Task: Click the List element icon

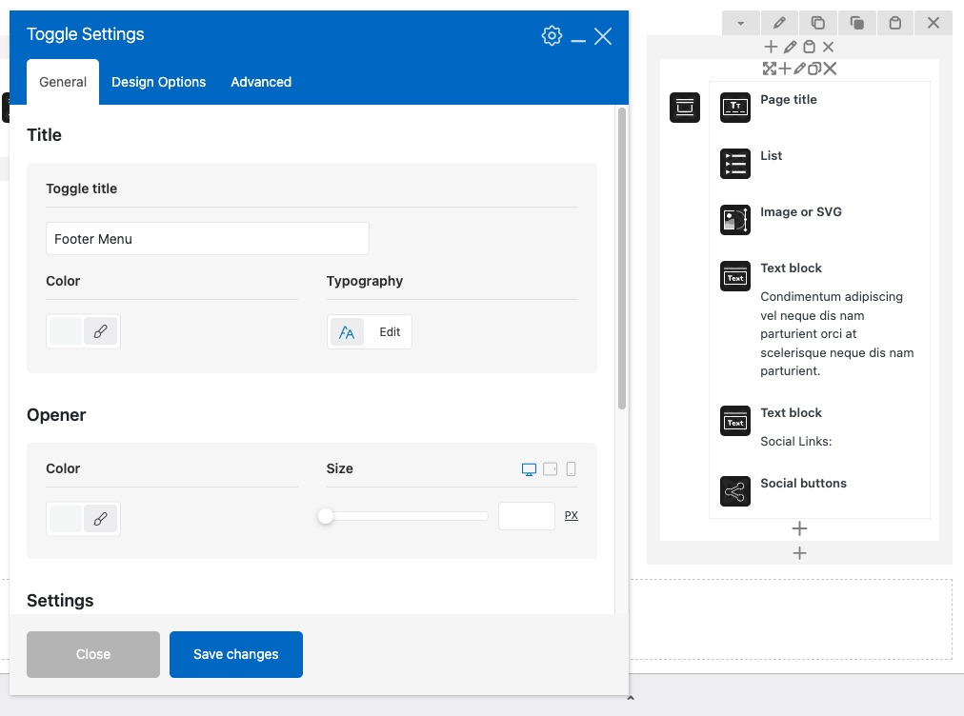Action: pyautogui.click(x=735, y=164)
